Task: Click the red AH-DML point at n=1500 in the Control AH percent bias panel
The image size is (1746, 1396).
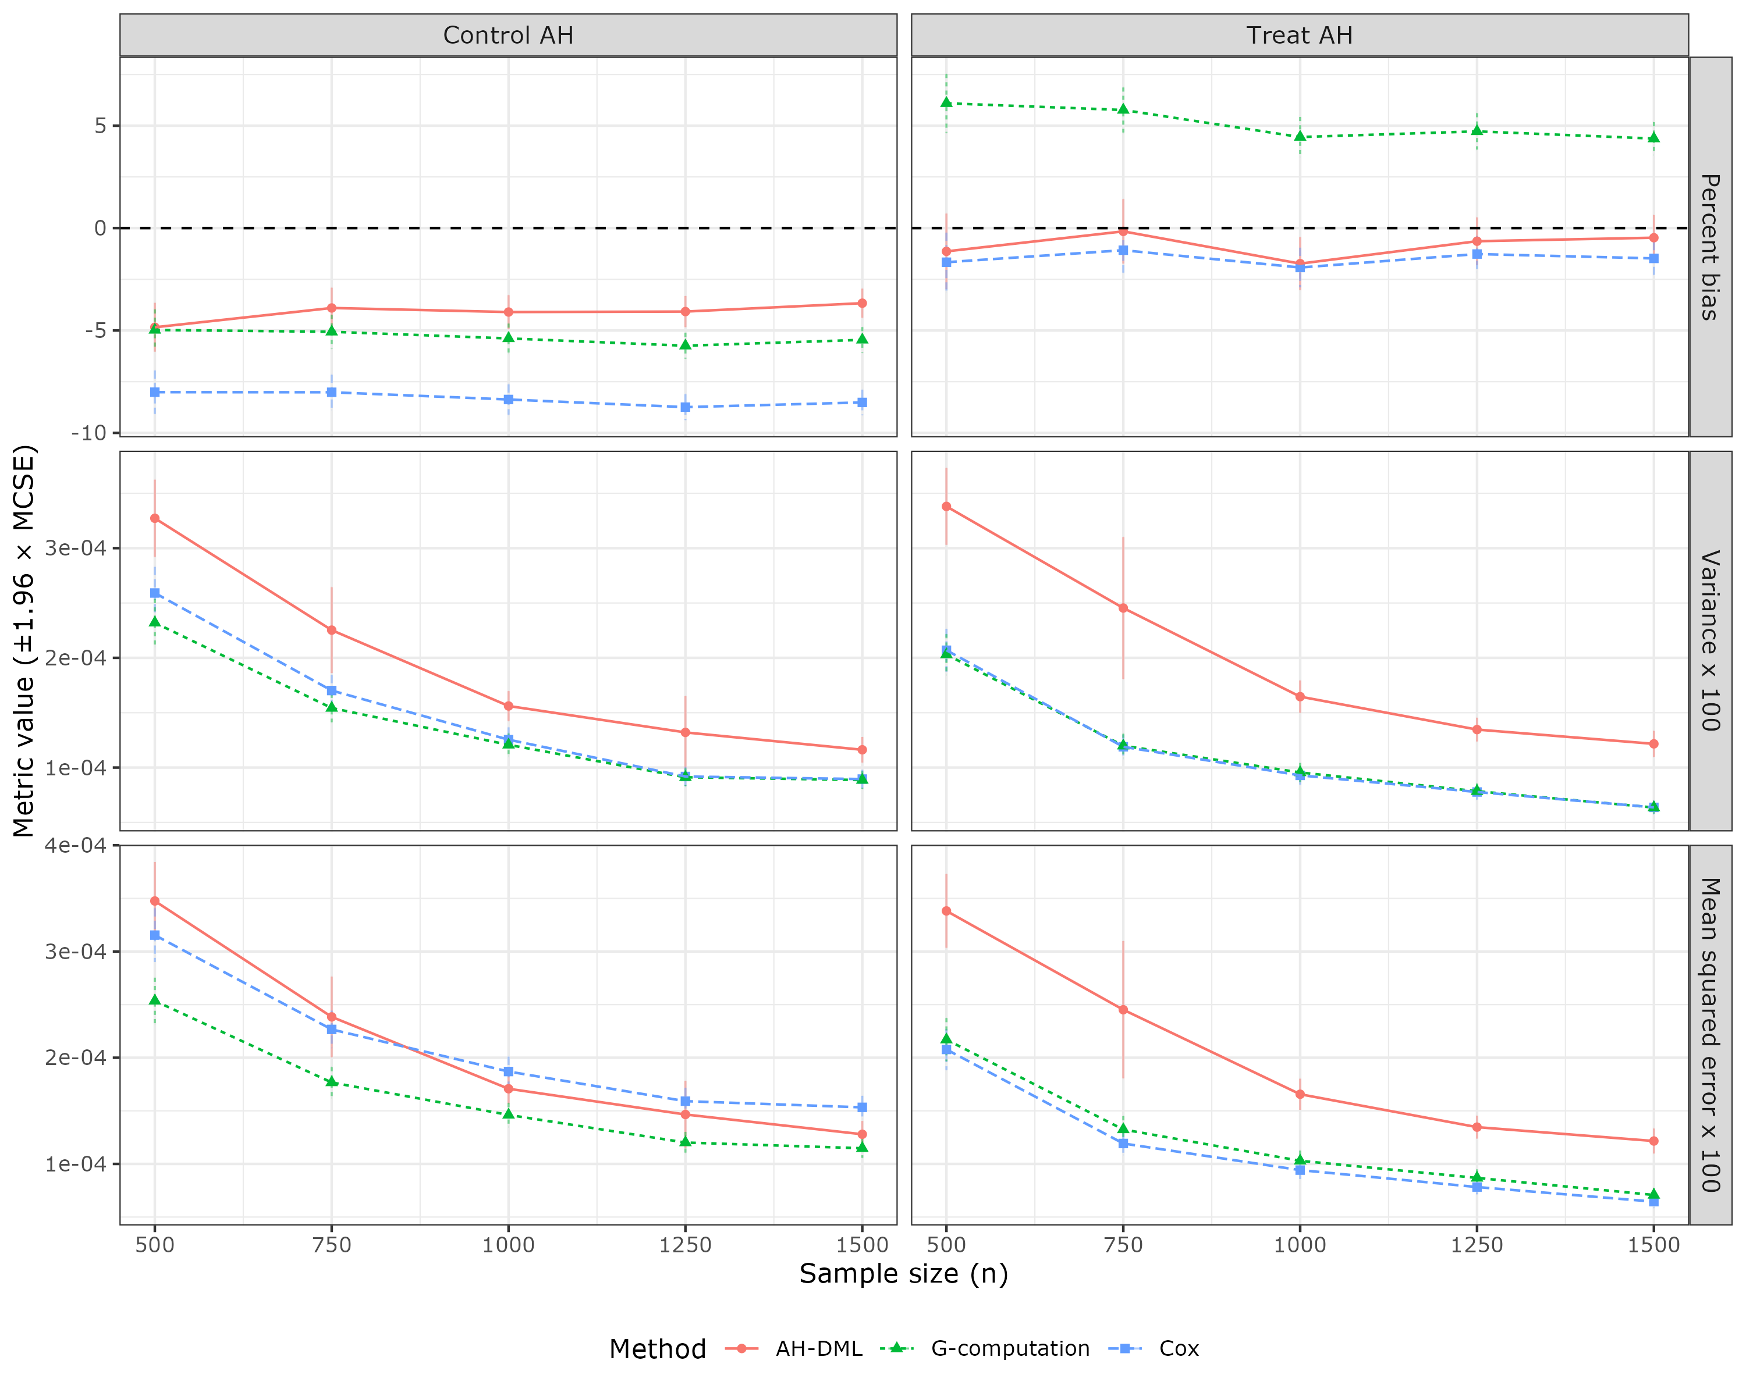Action: (x=862, y=304)
